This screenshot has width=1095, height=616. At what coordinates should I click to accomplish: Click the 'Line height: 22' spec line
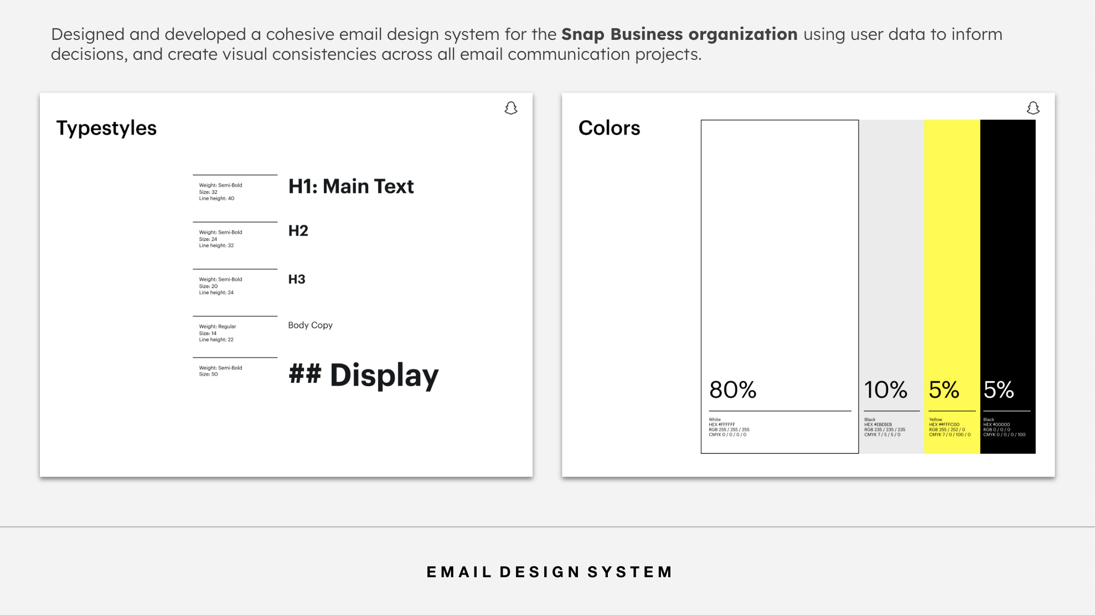point(216,340)
